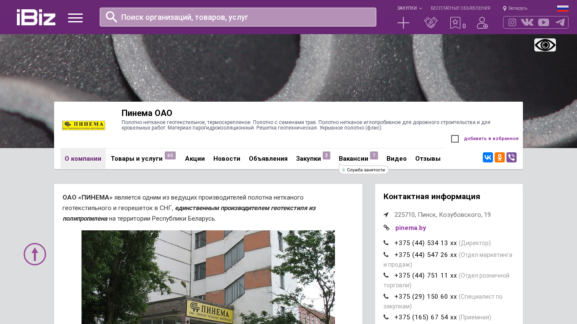Click the address arrow icon in contacts

(x=386, y=215)
